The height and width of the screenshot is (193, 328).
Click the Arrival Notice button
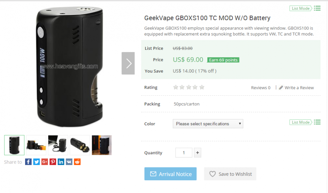[170, 174]
